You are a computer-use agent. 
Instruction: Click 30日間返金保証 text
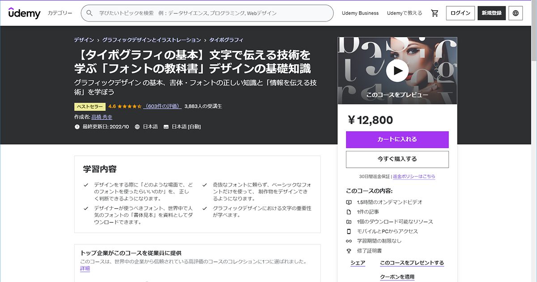point(375,176)
